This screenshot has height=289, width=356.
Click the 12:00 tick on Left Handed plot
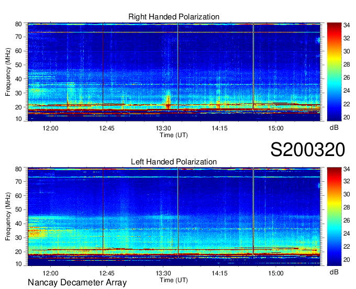tap(50, 273)
